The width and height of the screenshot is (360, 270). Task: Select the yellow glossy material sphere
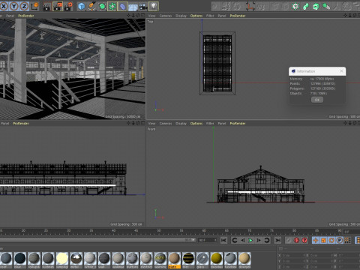216,260
